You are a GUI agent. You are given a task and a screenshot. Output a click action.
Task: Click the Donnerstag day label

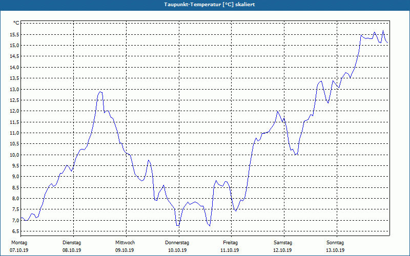click(177, 243)
